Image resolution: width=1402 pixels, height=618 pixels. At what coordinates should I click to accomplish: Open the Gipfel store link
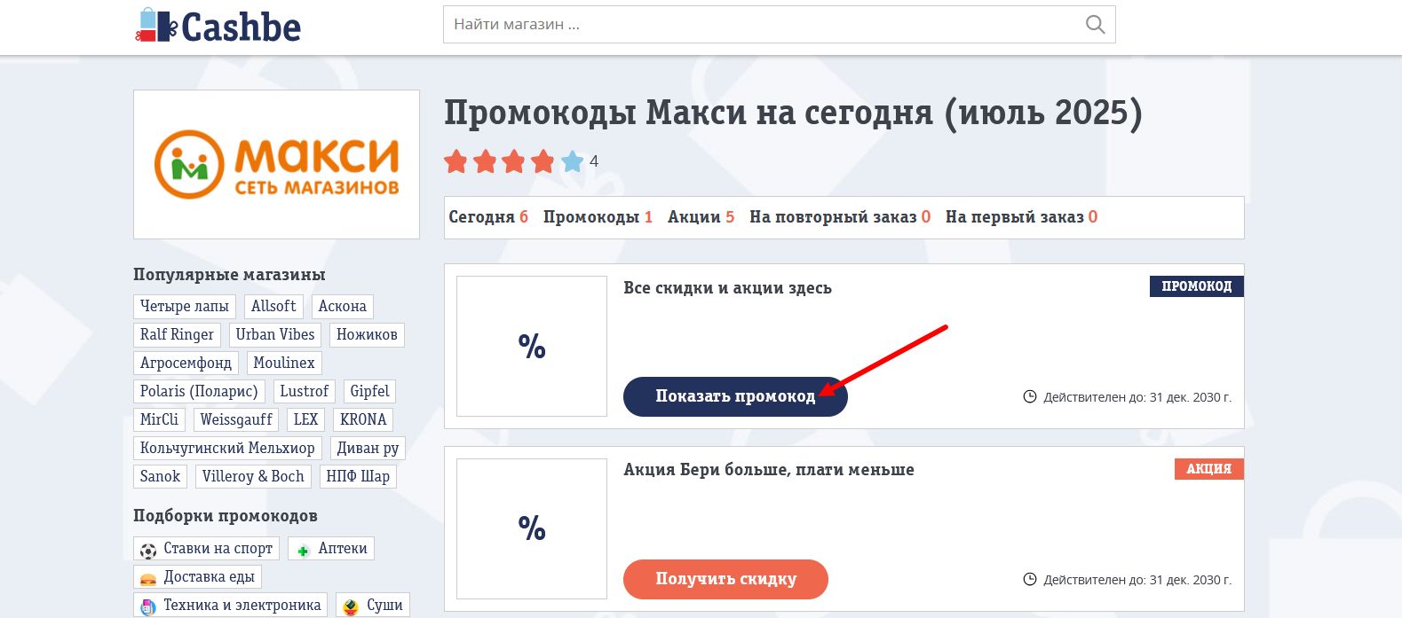(x=369, y=391)
